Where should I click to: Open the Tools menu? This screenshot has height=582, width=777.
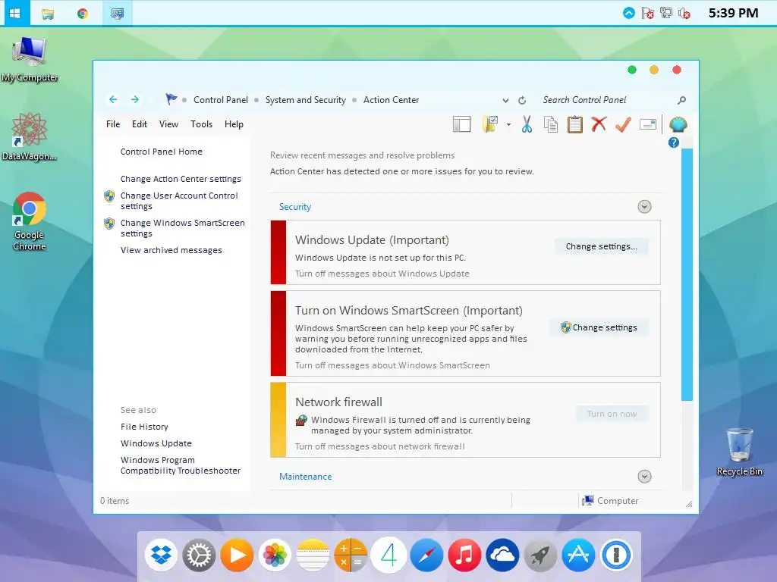201,124
